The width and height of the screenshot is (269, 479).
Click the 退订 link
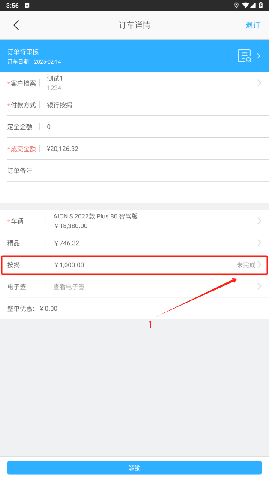click(x=252, y=25)
